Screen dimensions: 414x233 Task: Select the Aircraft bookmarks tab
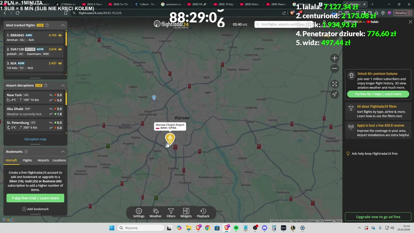tap(11, 160)
